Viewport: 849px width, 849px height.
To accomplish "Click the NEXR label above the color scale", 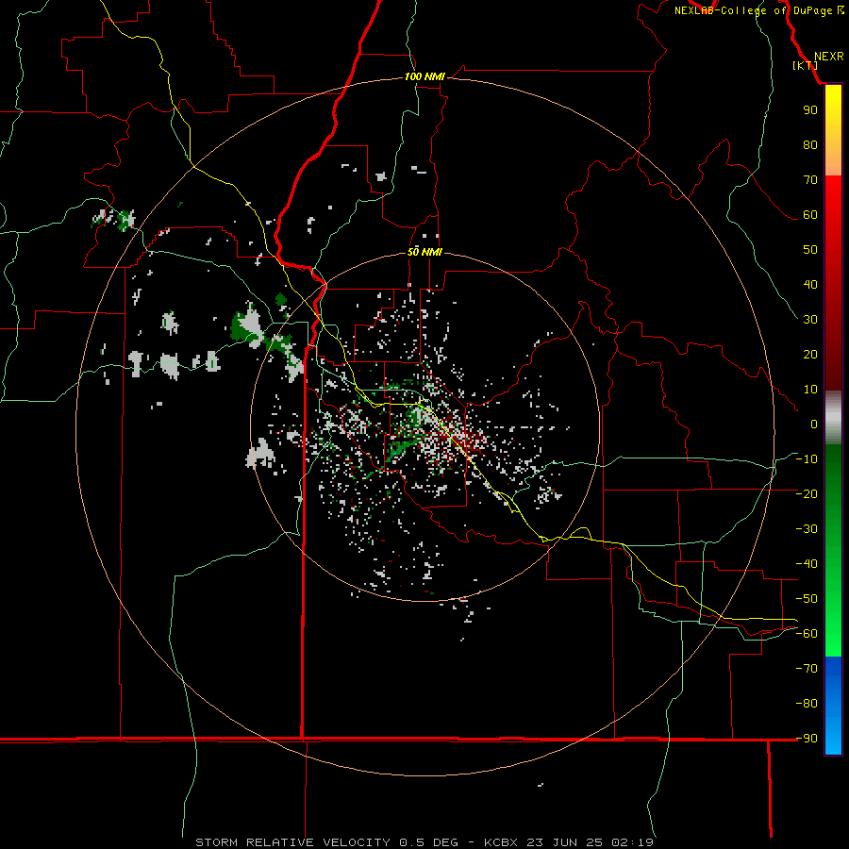I will [x=829, y=57].
